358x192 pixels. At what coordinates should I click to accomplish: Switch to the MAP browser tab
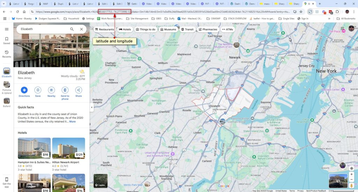[44, 3]
